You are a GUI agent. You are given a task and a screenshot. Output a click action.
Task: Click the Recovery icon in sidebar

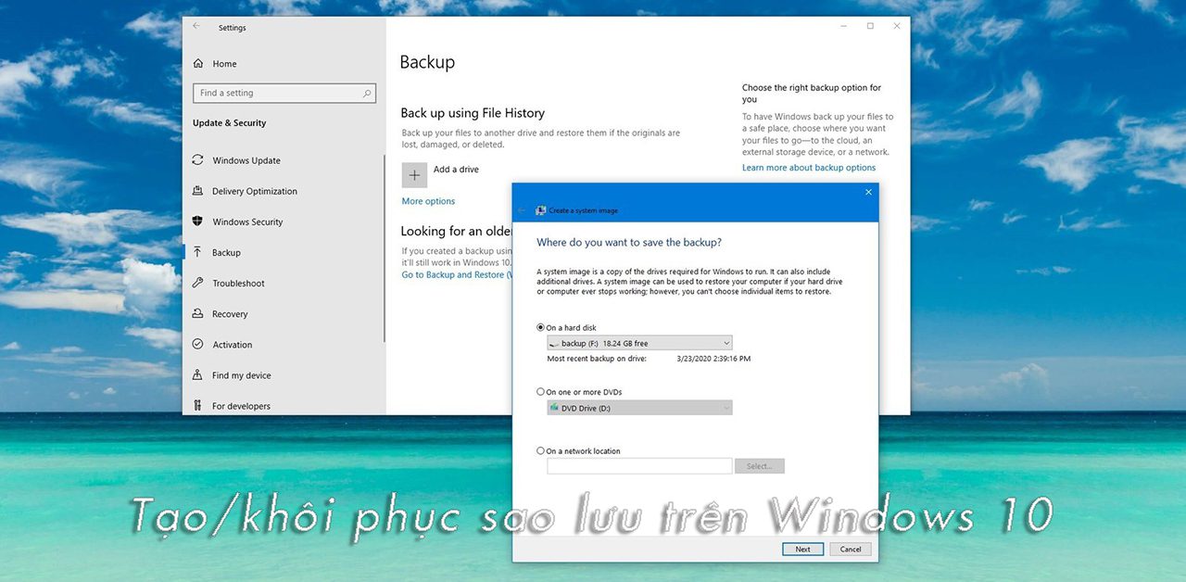[x=197, y=313]
